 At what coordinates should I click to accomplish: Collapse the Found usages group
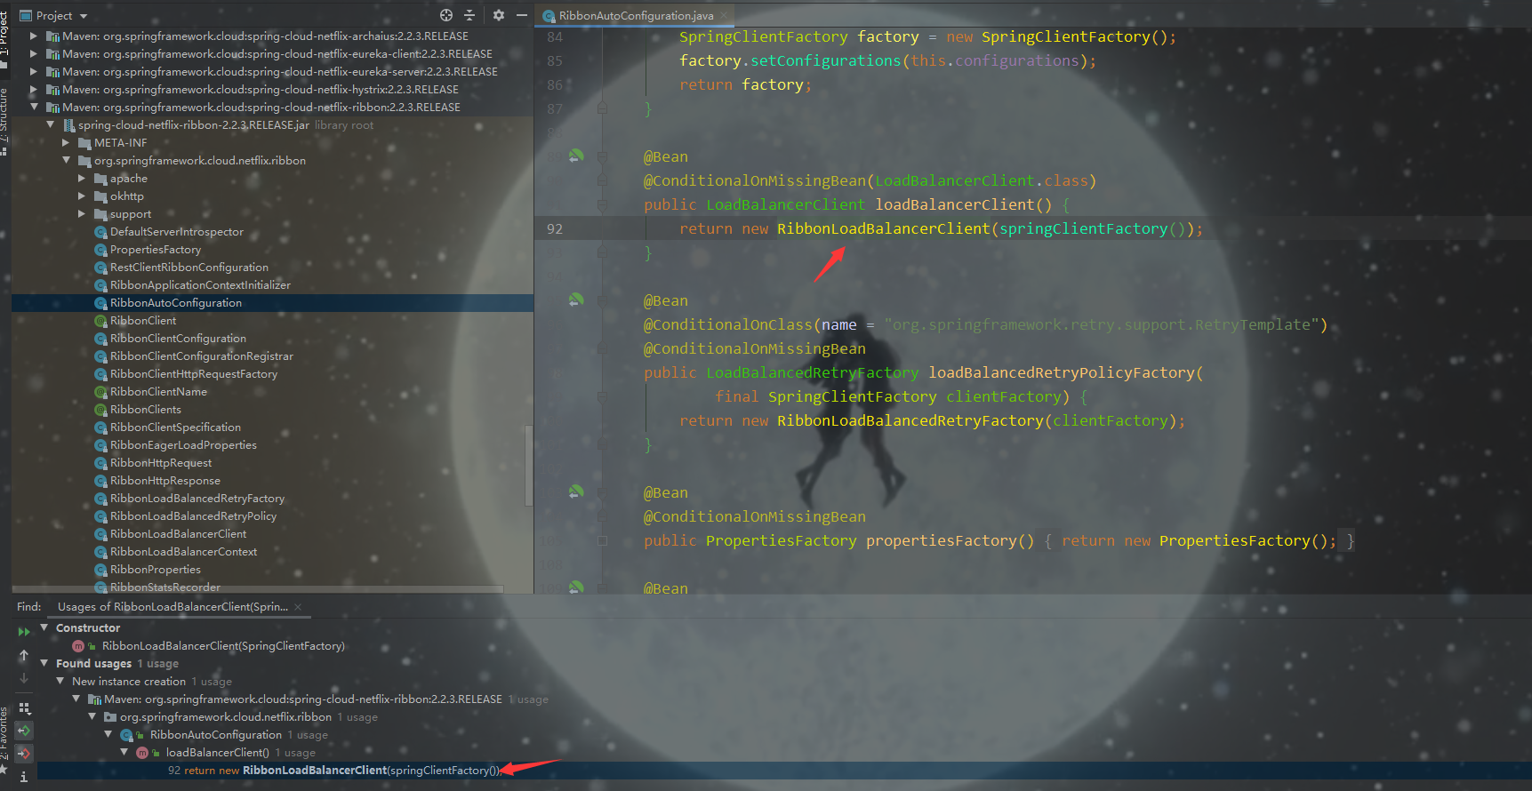click(44, 664)
